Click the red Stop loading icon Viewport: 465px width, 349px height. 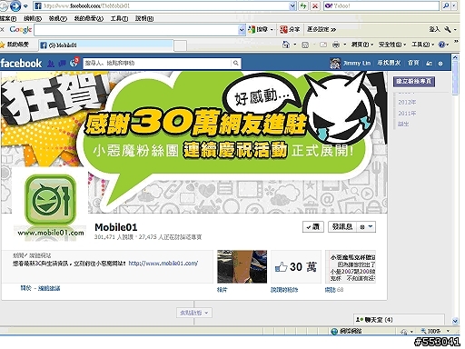(315, 5)
